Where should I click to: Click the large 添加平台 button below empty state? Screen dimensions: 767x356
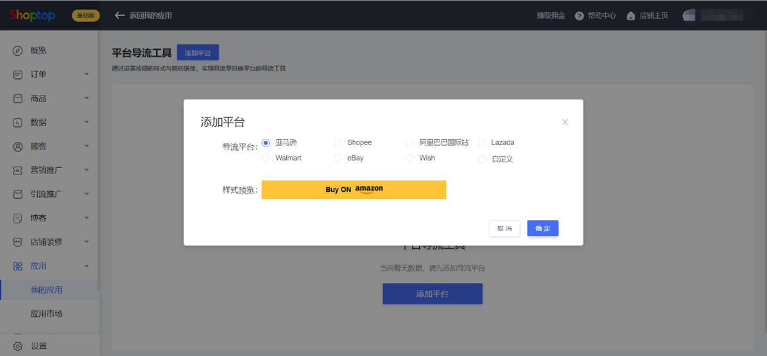[433, 294]
